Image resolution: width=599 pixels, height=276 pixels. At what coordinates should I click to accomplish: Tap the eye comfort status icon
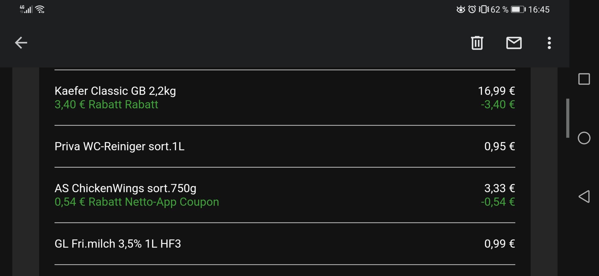pyautogui.click(x=461, y=10)
